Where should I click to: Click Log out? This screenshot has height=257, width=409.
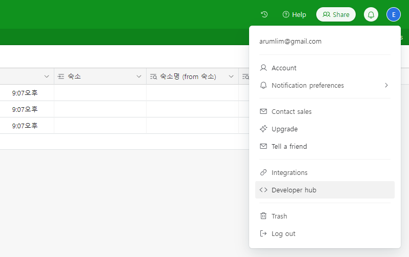coord(325,233)
